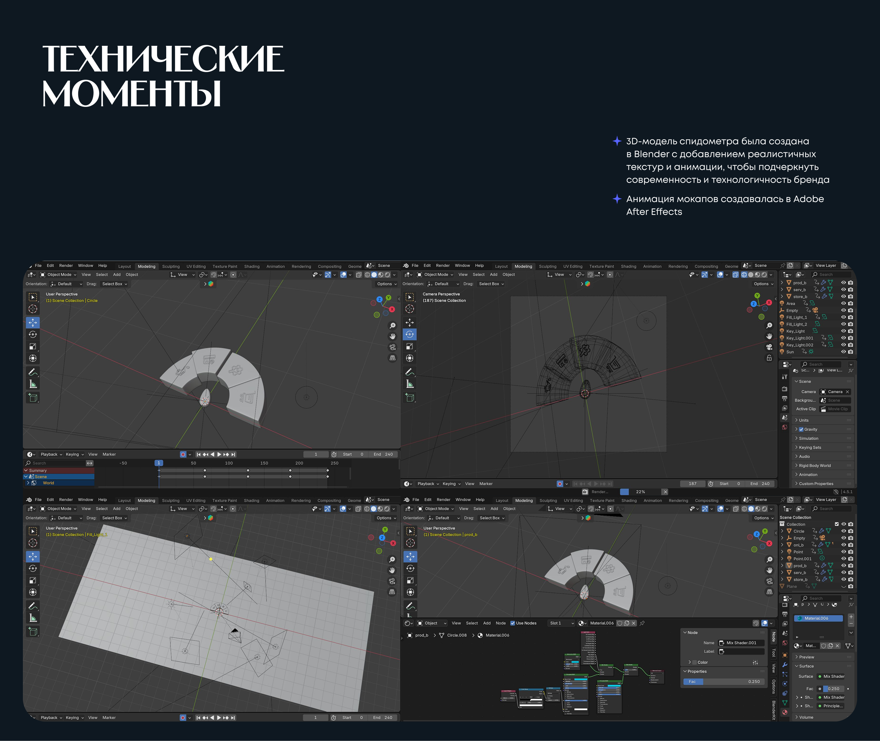
Task: Switch to the Shading workspace tab in top-right window
Action: (x=628, y=266)
